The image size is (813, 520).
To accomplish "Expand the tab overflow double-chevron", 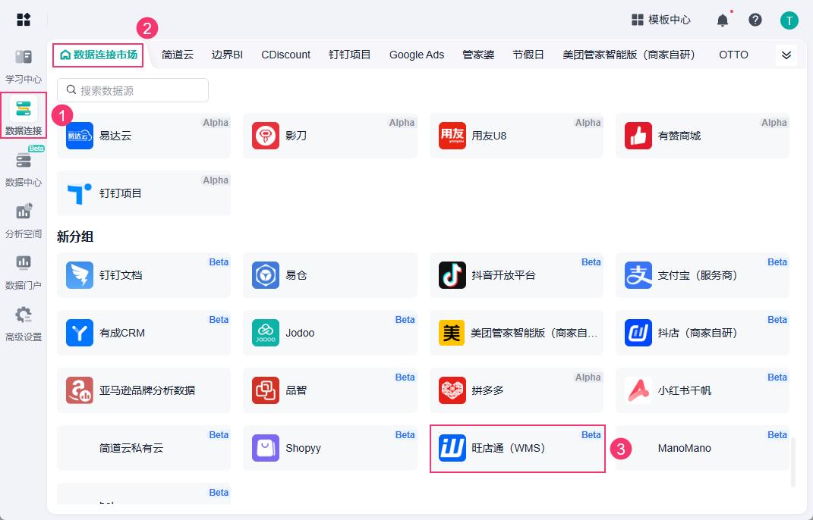I will (786, 55).
